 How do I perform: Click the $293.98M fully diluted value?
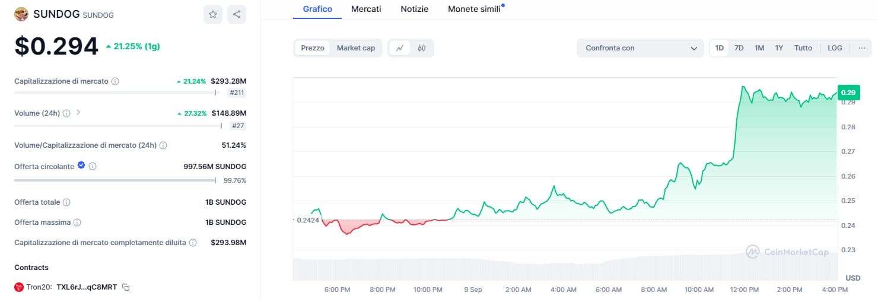(228, 242)
